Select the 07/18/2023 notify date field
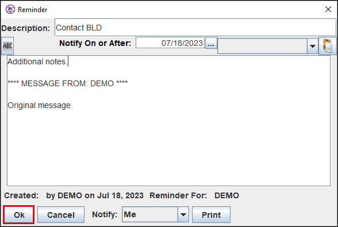Screen dimensions: 338x227 click(170, 43)
